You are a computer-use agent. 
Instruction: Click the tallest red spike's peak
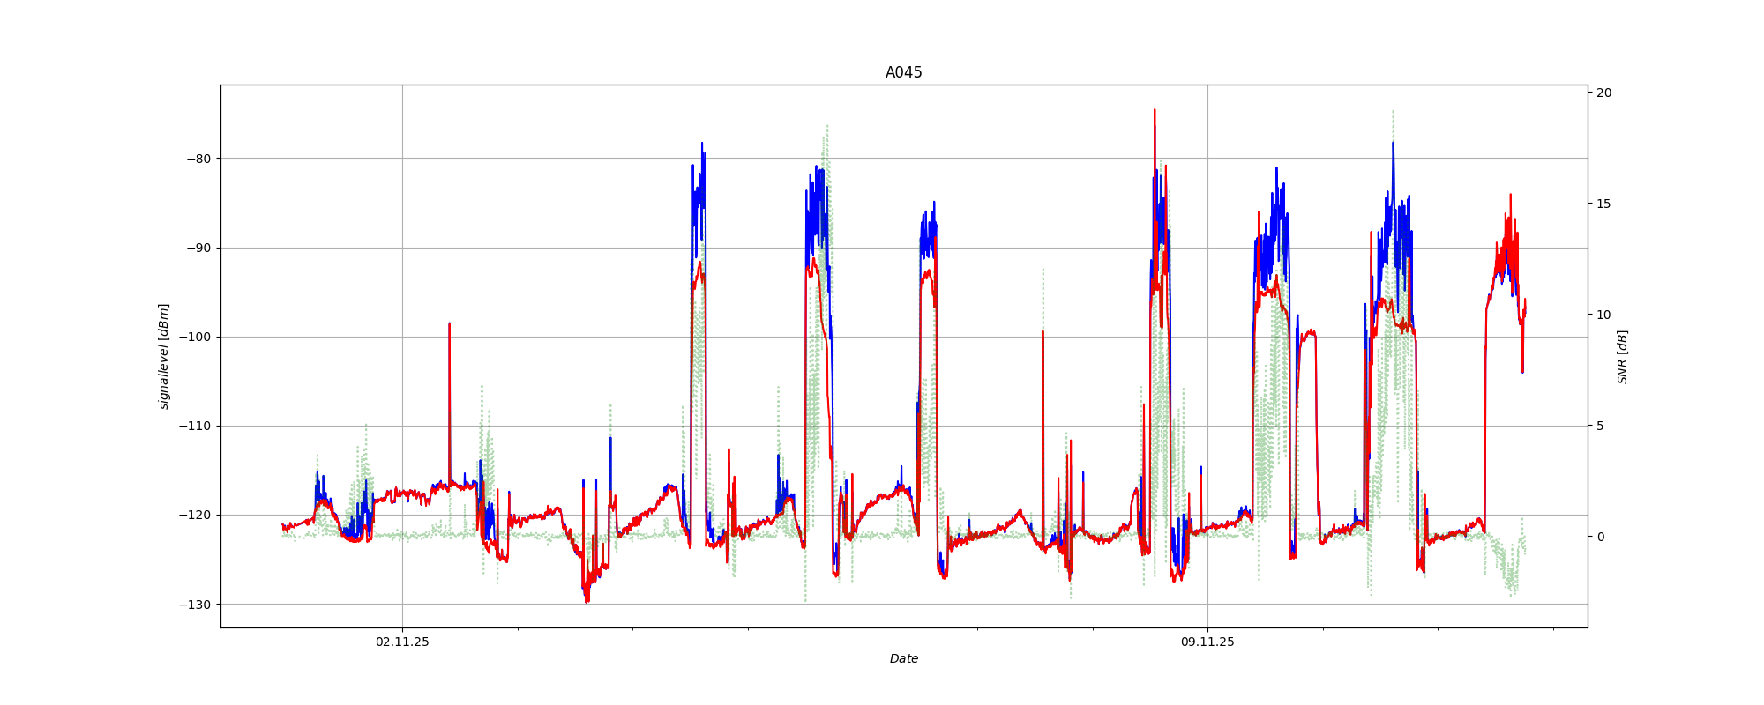[x=1154, y=111]
